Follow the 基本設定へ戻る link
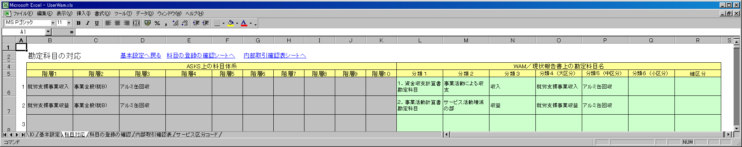The image size is (742, 147). coord(141,56)
